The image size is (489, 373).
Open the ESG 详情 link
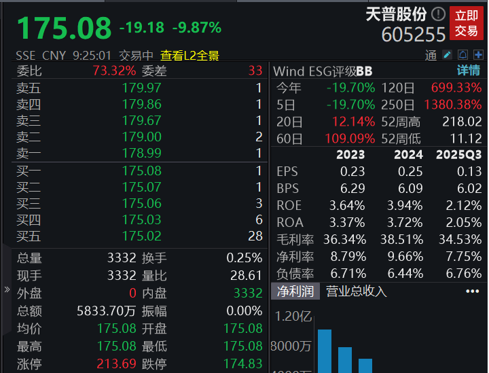468,71
